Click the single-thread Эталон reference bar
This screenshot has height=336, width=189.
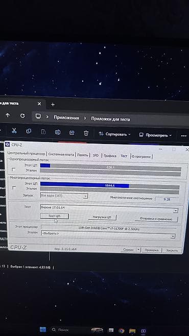110,173
